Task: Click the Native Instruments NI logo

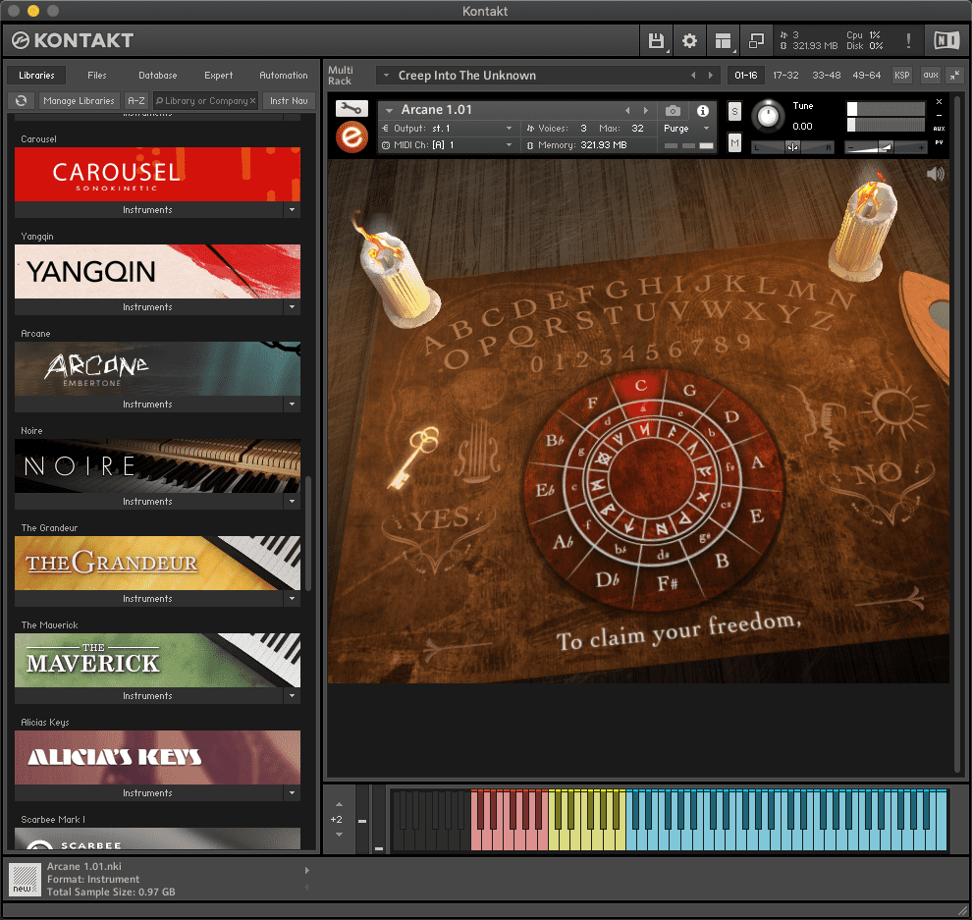Action: [946, 41]
